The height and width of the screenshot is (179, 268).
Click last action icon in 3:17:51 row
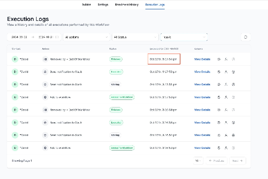233,84
